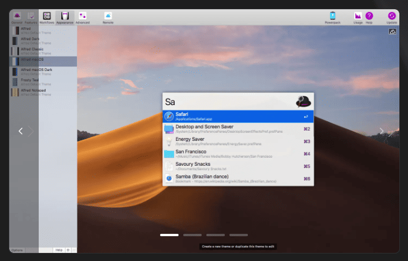Select the Alfred Classic theme
The image size is (408, 261).
[43, 51]
